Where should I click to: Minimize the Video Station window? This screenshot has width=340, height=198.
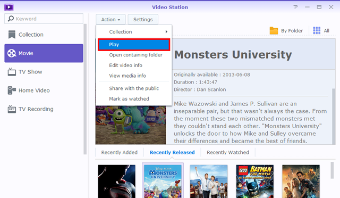(x=307, y=7)
